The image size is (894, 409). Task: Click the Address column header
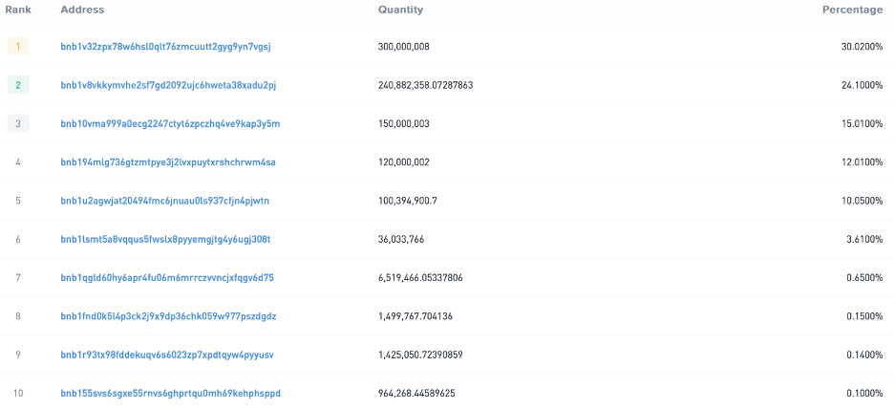point(82,10)
